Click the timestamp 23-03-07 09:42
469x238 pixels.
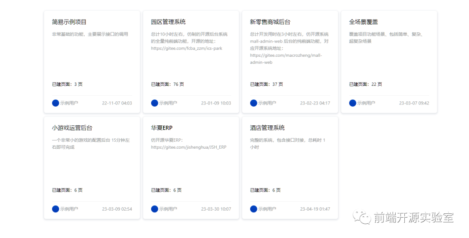[x=414, y=103]
